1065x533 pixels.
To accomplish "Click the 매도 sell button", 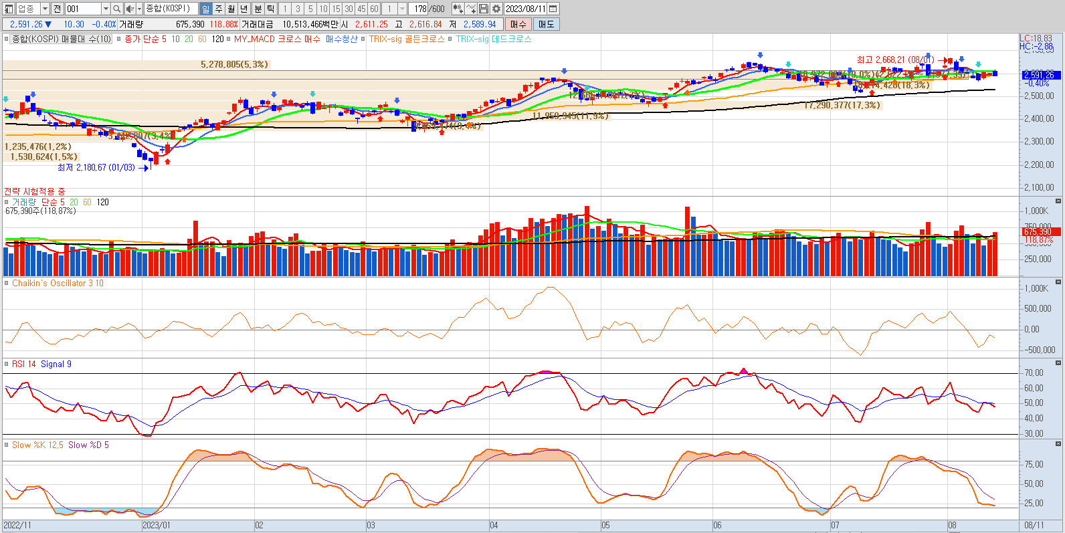I will point(546,24).
